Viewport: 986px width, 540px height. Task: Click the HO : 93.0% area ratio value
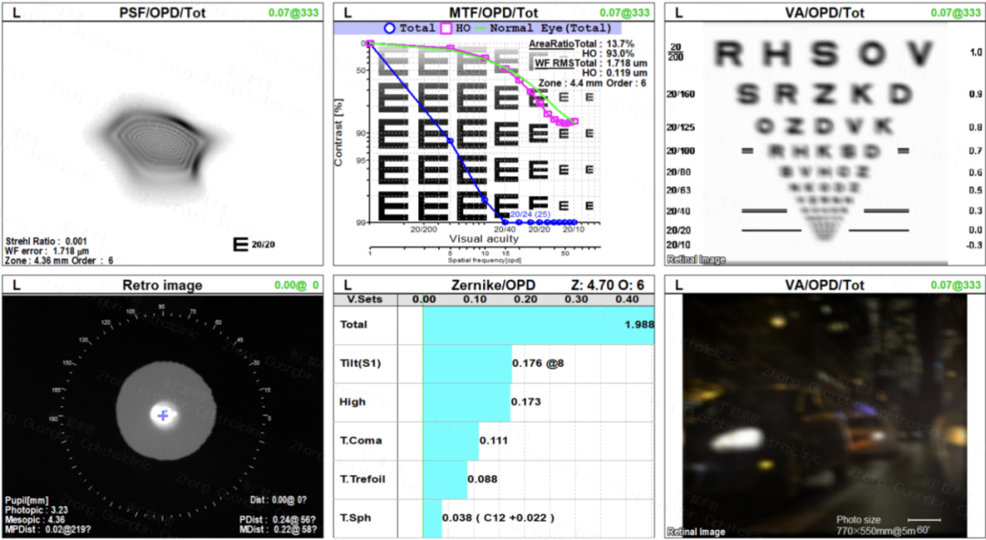(x=609, y=54)
